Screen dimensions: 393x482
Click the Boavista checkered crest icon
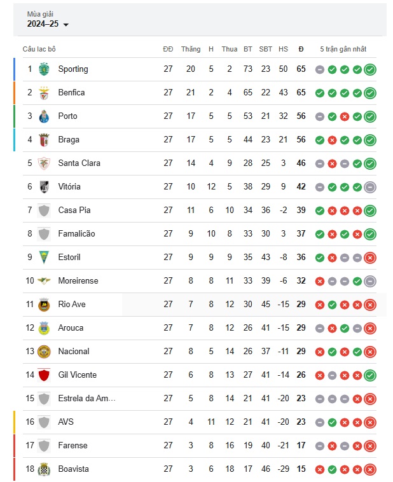[44, 469]
